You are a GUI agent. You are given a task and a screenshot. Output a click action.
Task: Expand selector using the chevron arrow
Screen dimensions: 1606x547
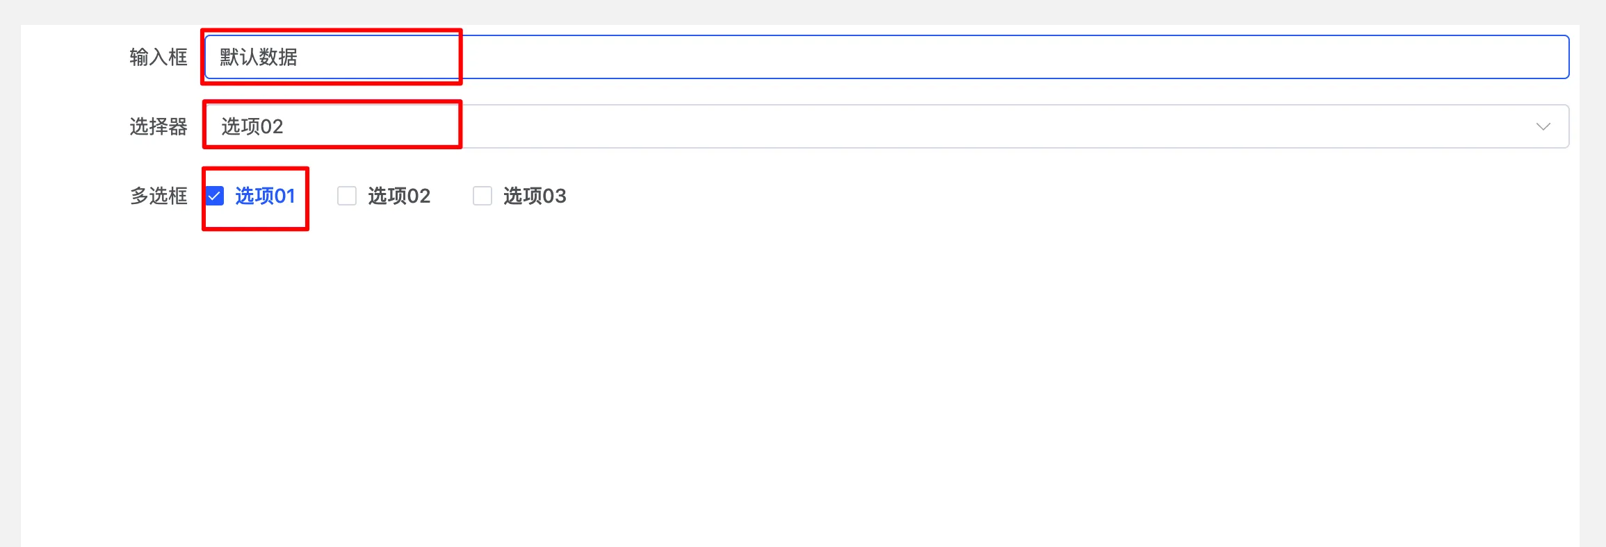click(x=1543, y=126)
